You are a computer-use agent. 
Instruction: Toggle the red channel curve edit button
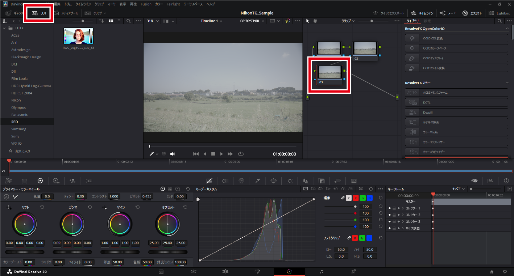355,198
